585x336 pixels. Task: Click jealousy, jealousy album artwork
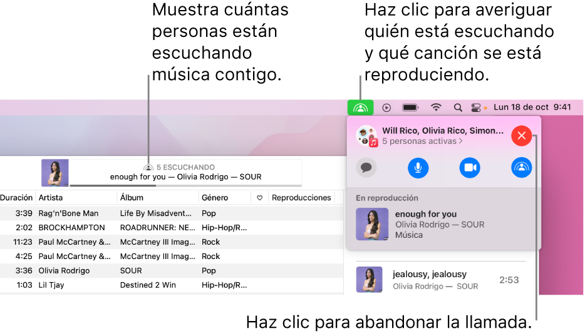click(x=369, y=280)
